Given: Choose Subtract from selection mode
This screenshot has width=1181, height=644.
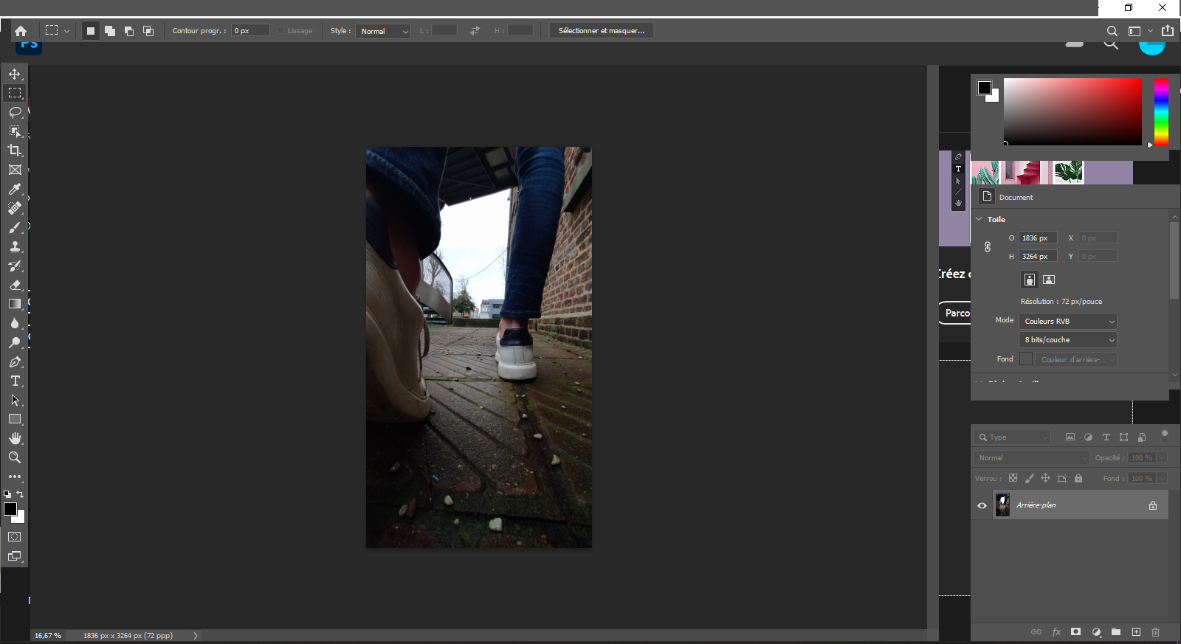Looking at the screenshot, I should pyautogui.click(x=129, y=31).
